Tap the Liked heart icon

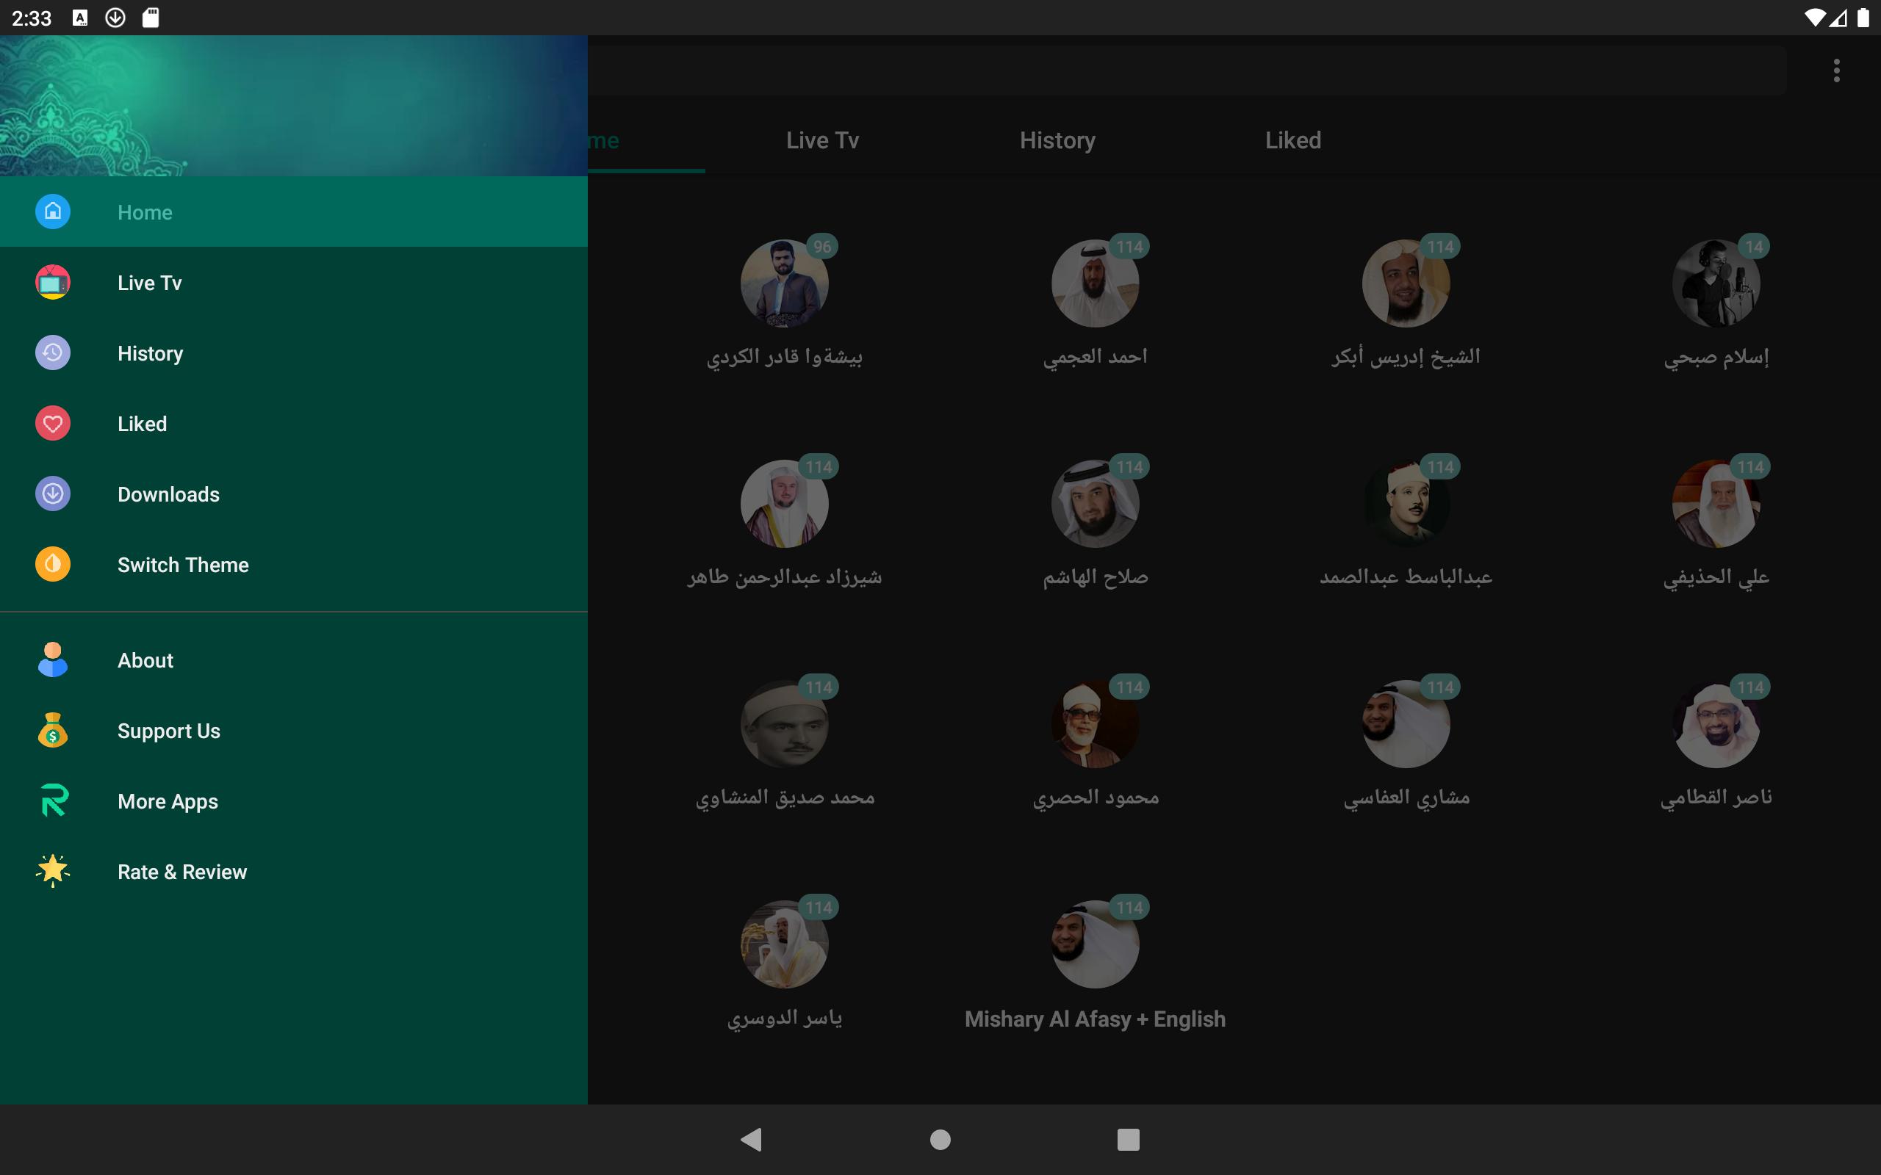coord(53,424)
